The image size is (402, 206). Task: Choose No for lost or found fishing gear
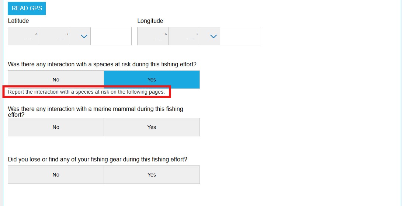tap(56, 175)
